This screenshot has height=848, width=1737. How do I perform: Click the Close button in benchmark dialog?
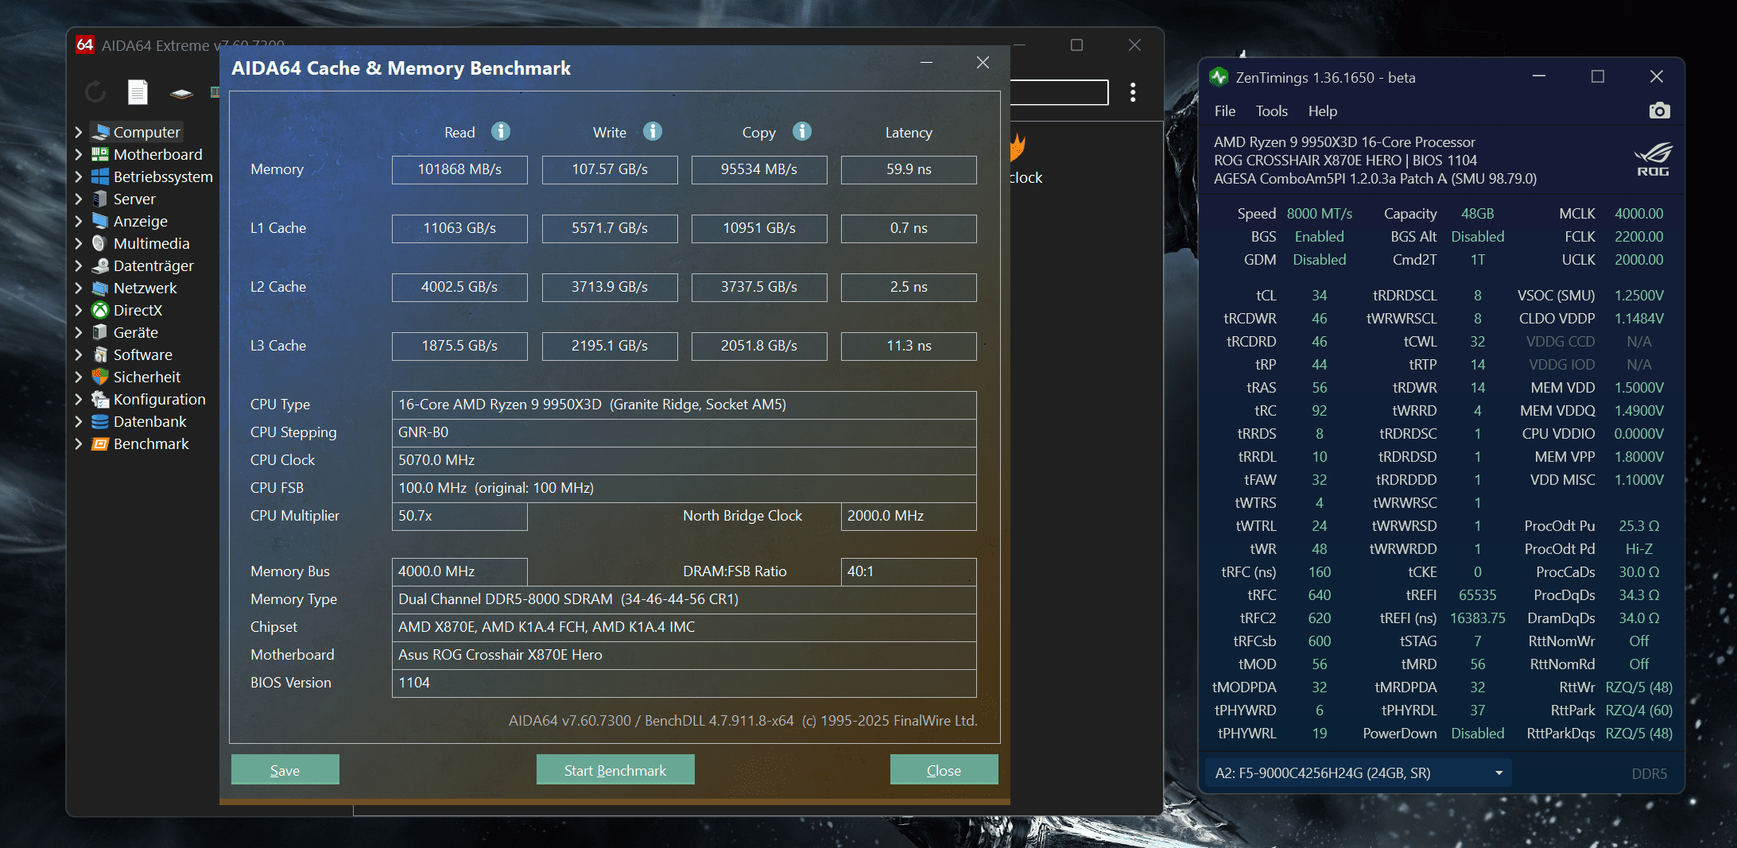click(x=944, y=769)
